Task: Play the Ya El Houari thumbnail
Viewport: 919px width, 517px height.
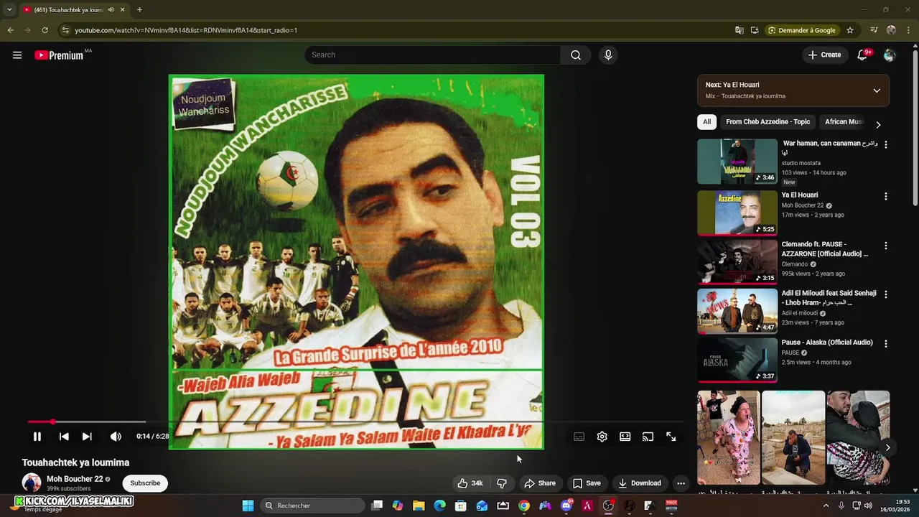Action: click(x=737, y=213)
